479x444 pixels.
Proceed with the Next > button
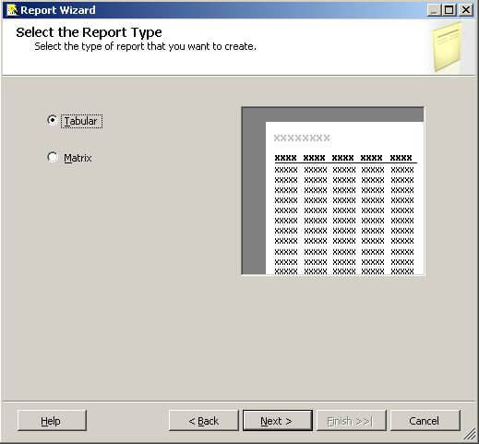[277, 421]
